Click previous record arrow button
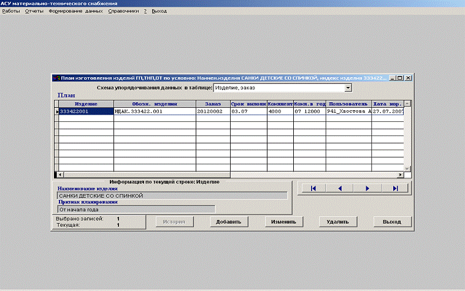Viewport: 465px width, 291px height. coord(340,189)
